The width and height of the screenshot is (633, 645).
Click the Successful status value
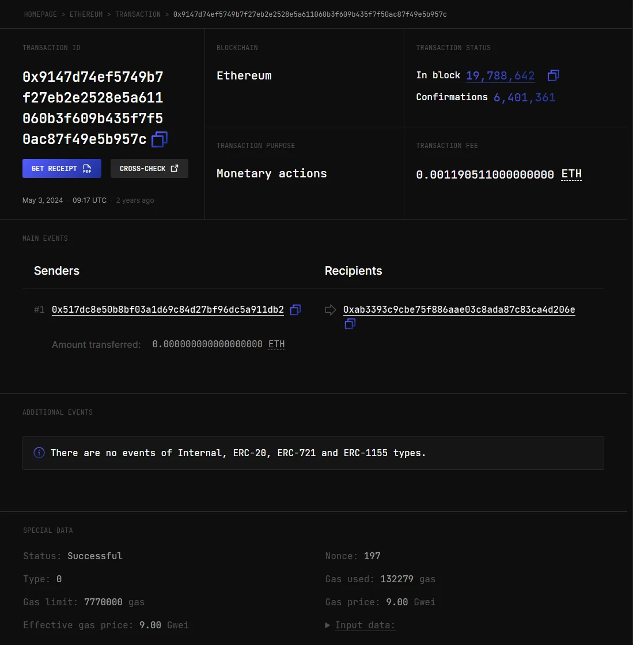point(95,556)
